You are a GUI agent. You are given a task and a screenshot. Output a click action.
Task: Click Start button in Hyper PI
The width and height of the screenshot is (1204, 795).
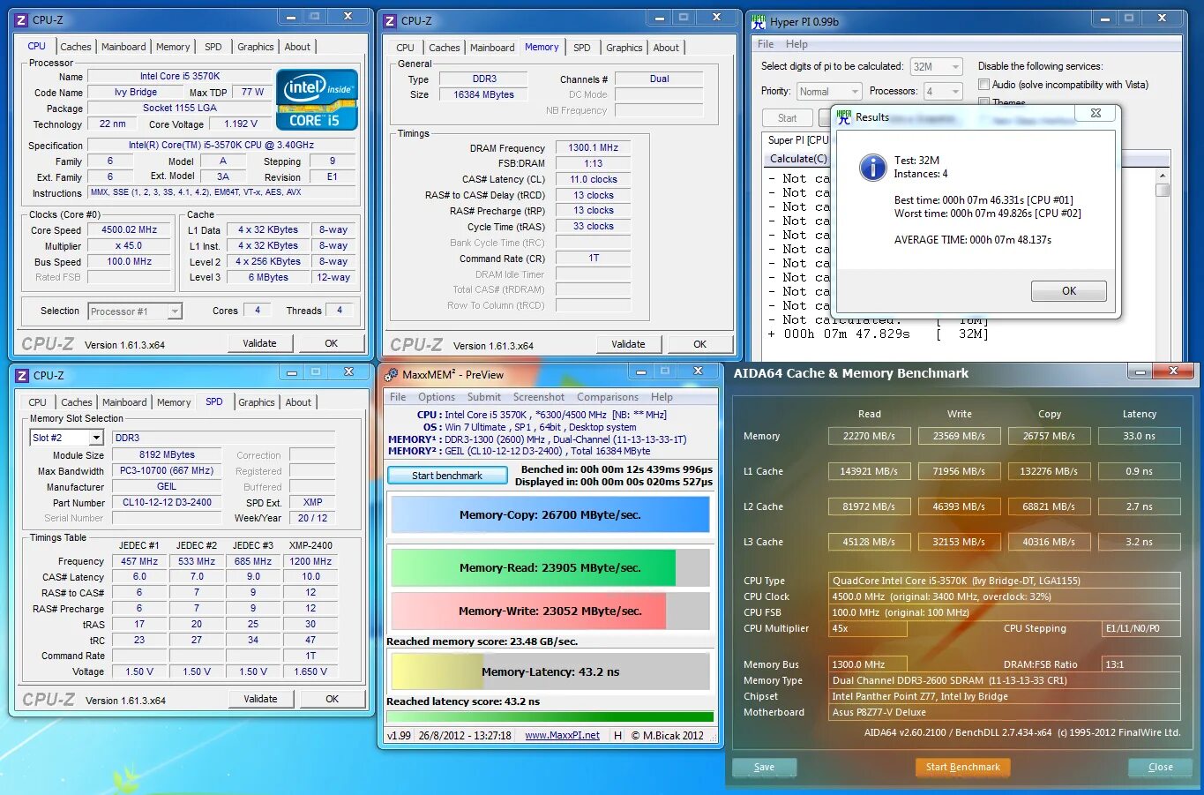[x=788, y=118]
